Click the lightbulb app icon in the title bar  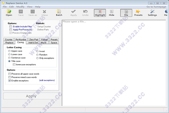click(x=4, y=3)
